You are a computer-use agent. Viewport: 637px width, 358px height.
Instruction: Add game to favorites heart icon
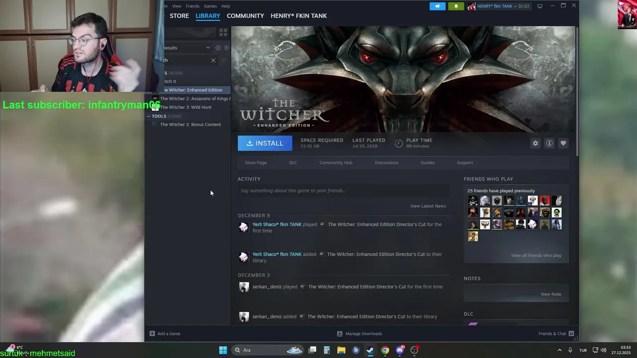563,143
